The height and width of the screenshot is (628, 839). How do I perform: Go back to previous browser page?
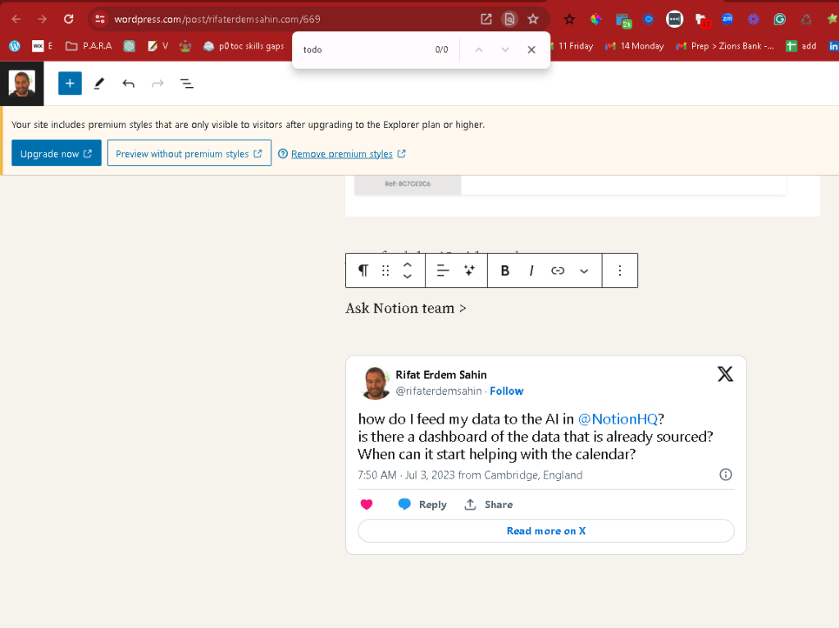point(16,19)
